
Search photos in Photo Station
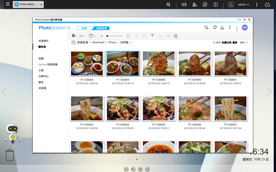click(206, 27)
